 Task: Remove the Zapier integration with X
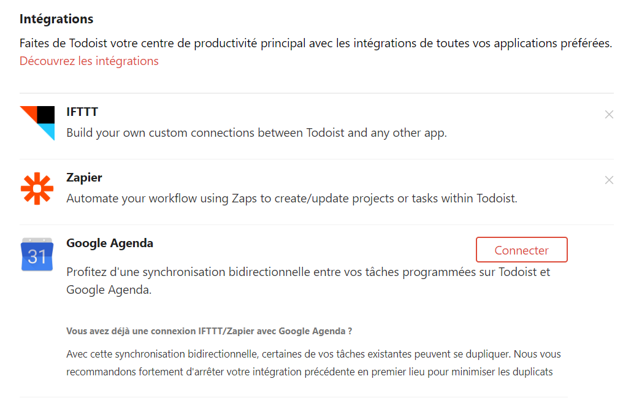(x=609, y=180)
